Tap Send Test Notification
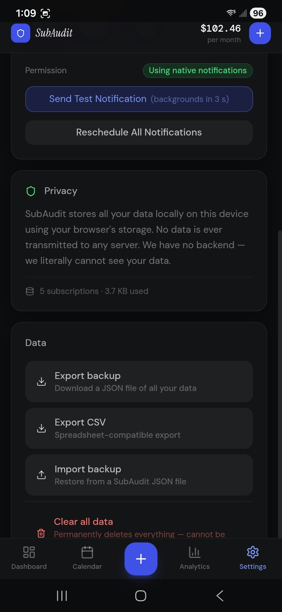282x612 pixels. tap(139, 99)
